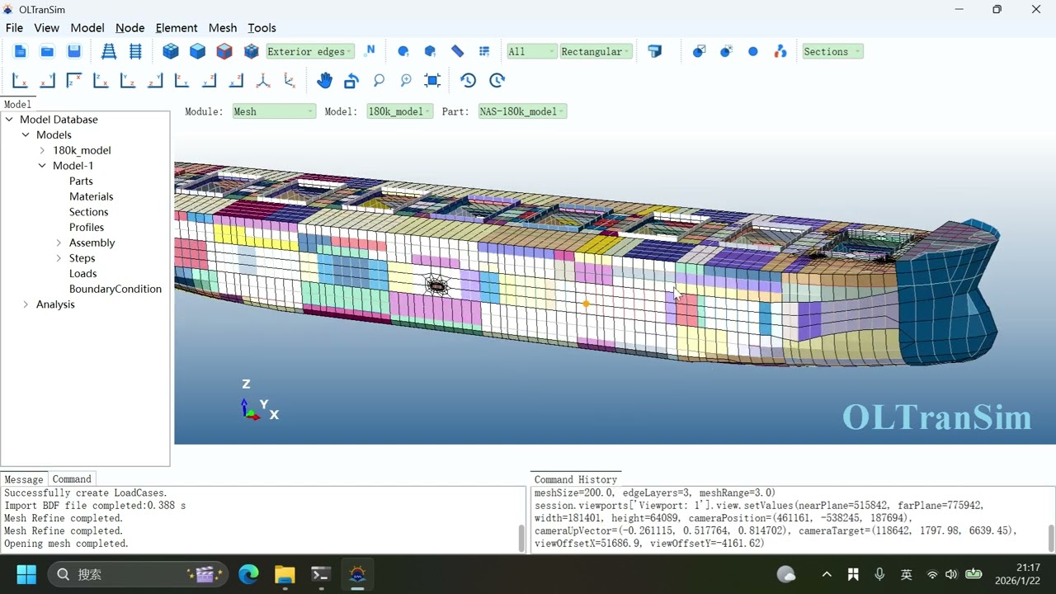Open File Explorer from the taskbar
This screenshot has height=594, width=1056.
285,574
